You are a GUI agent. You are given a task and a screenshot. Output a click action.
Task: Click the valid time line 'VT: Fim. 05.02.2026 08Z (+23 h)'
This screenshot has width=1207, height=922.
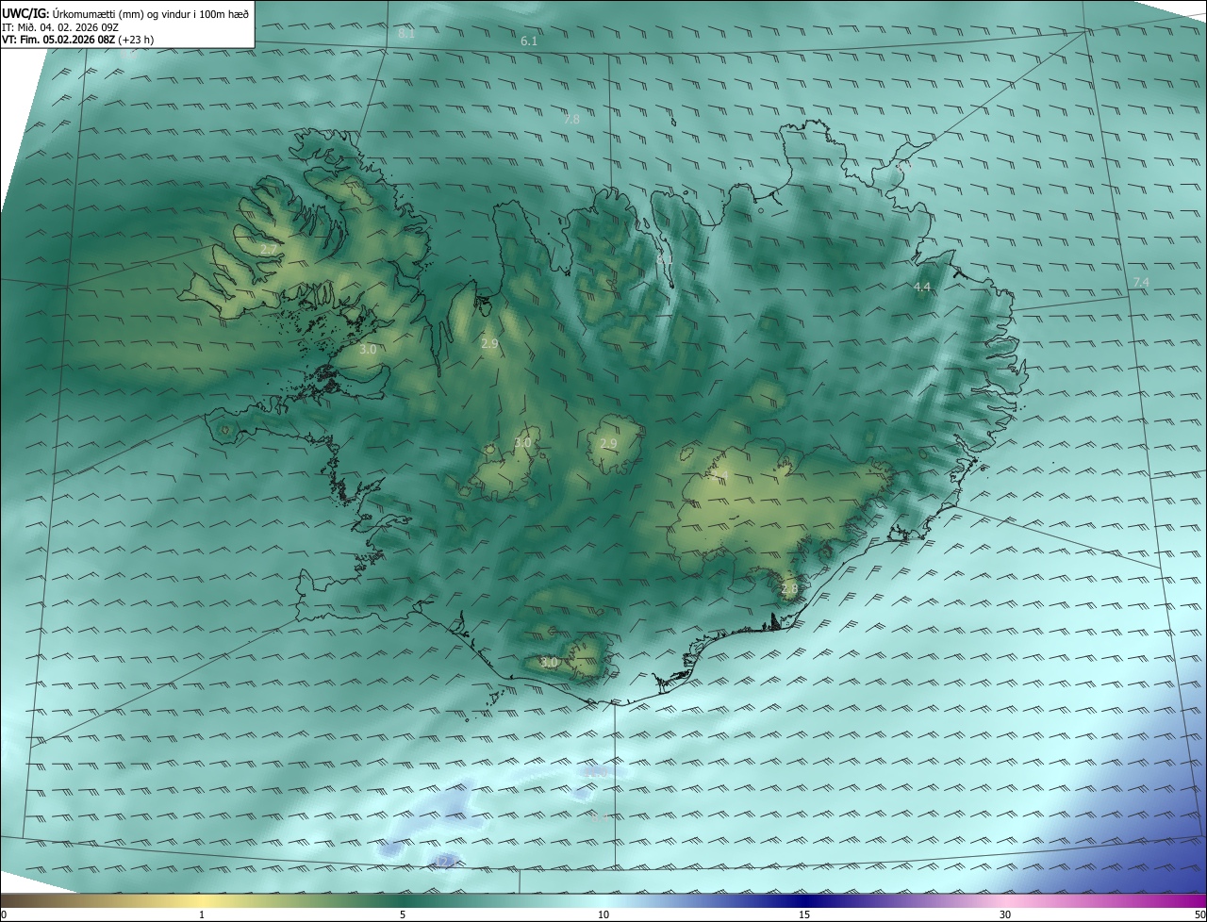77,40
